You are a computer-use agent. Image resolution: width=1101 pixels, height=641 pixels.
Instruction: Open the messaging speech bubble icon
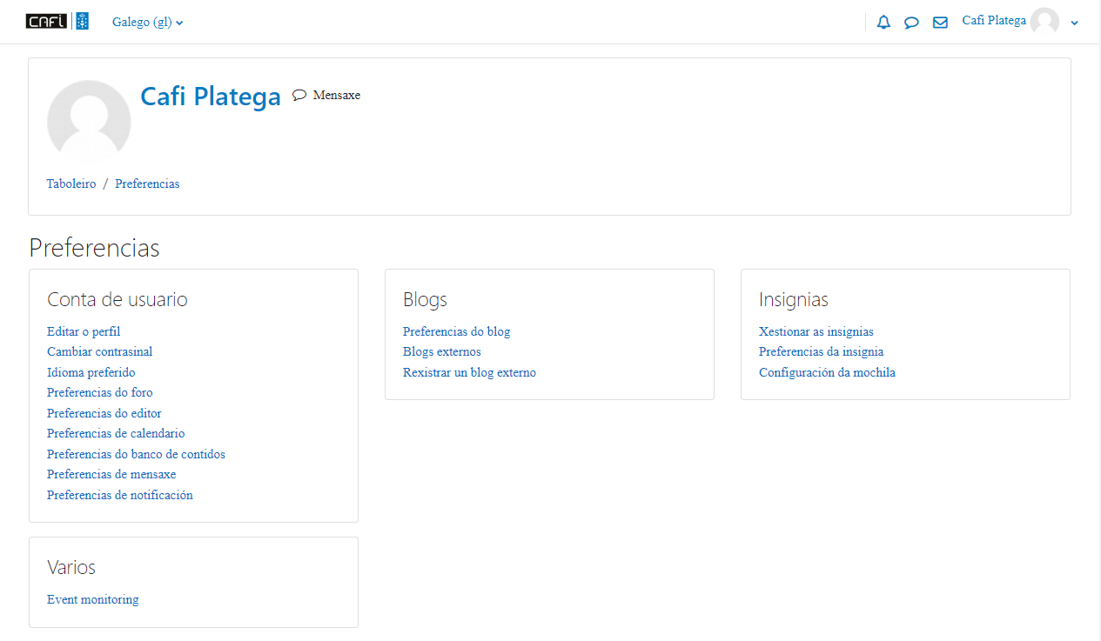pyautogui.click(x=911, y=23)
